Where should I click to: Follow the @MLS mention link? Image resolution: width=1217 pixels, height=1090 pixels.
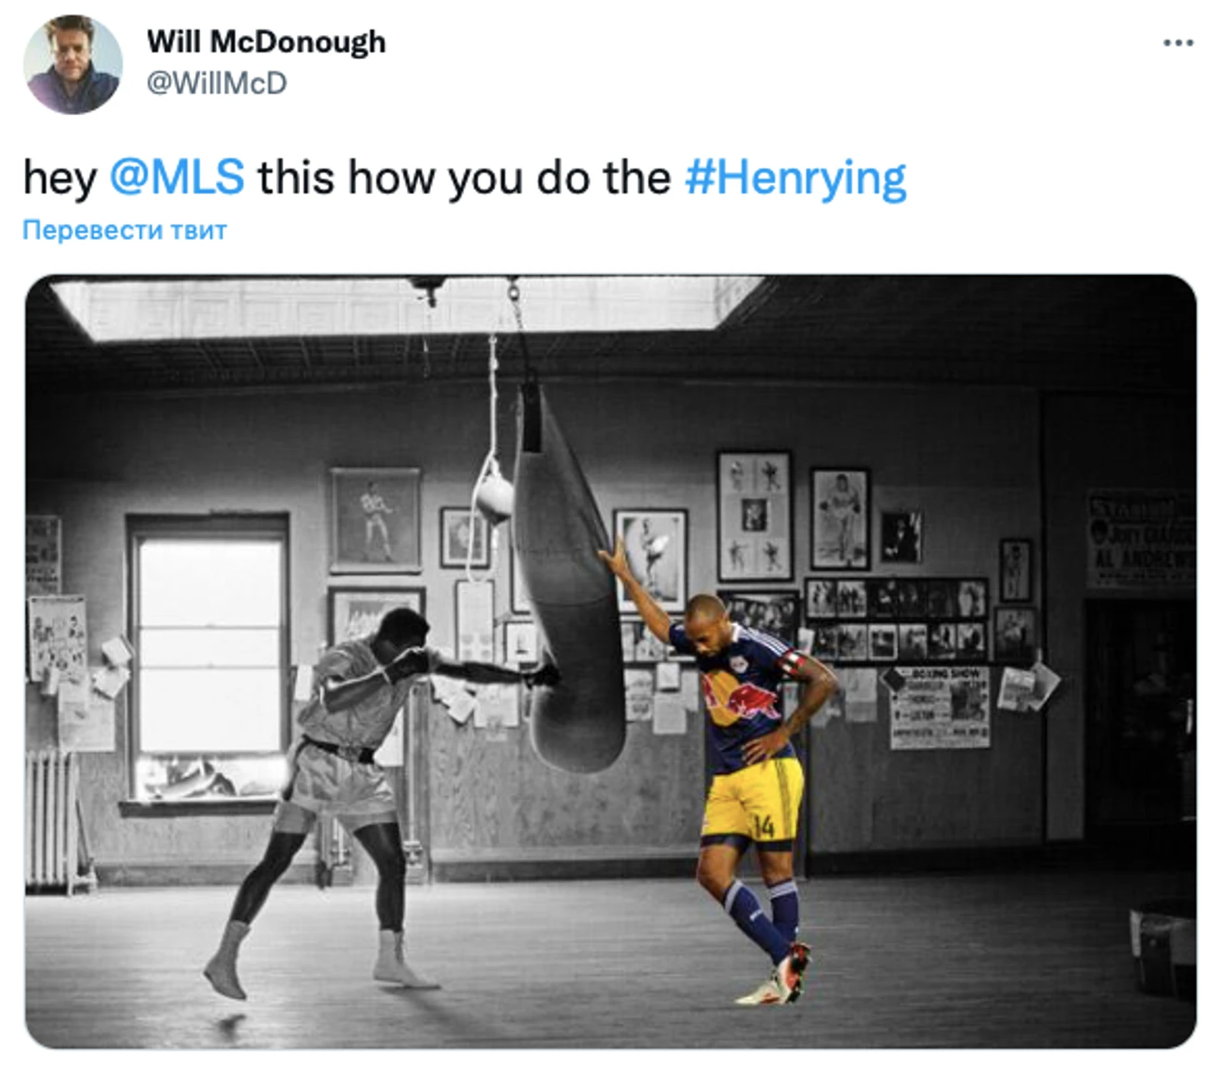point(177,177)
